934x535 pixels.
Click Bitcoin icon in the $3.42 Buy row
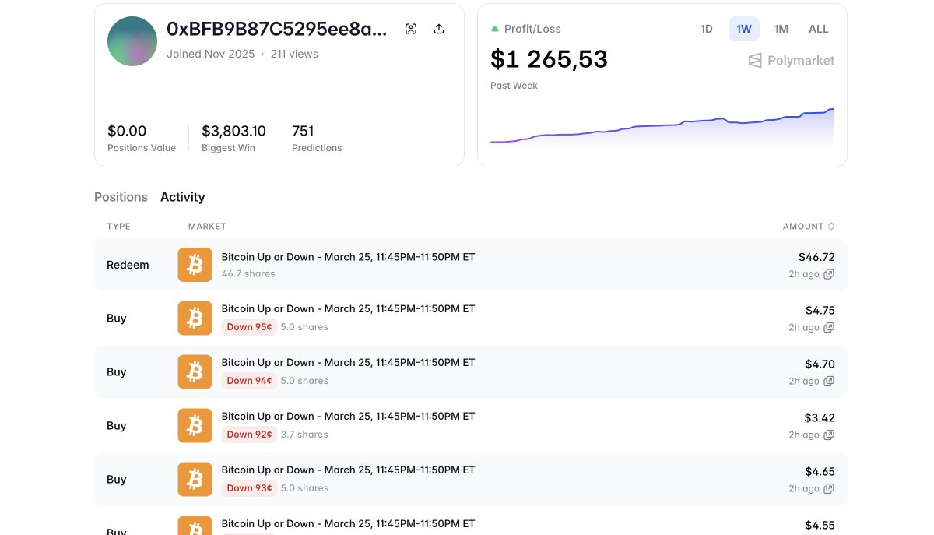[195, 426]
